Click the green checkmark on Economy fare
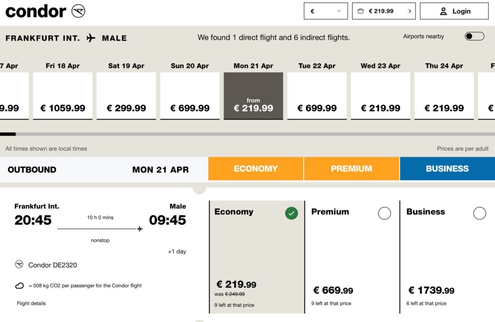 (291, 213)
